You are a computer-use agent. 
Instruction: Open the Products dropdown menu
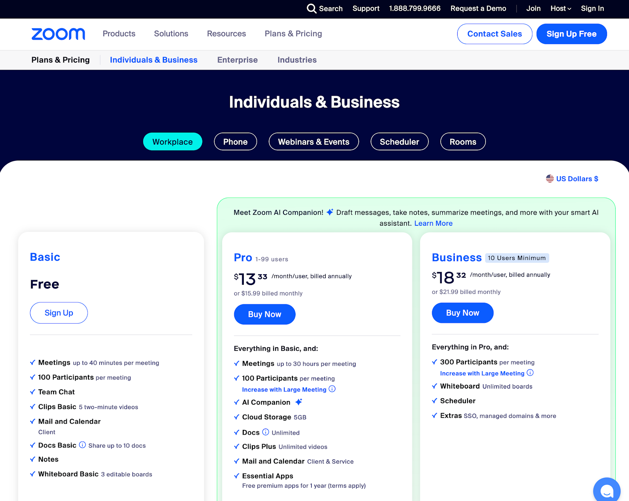(x=119, y=34)
